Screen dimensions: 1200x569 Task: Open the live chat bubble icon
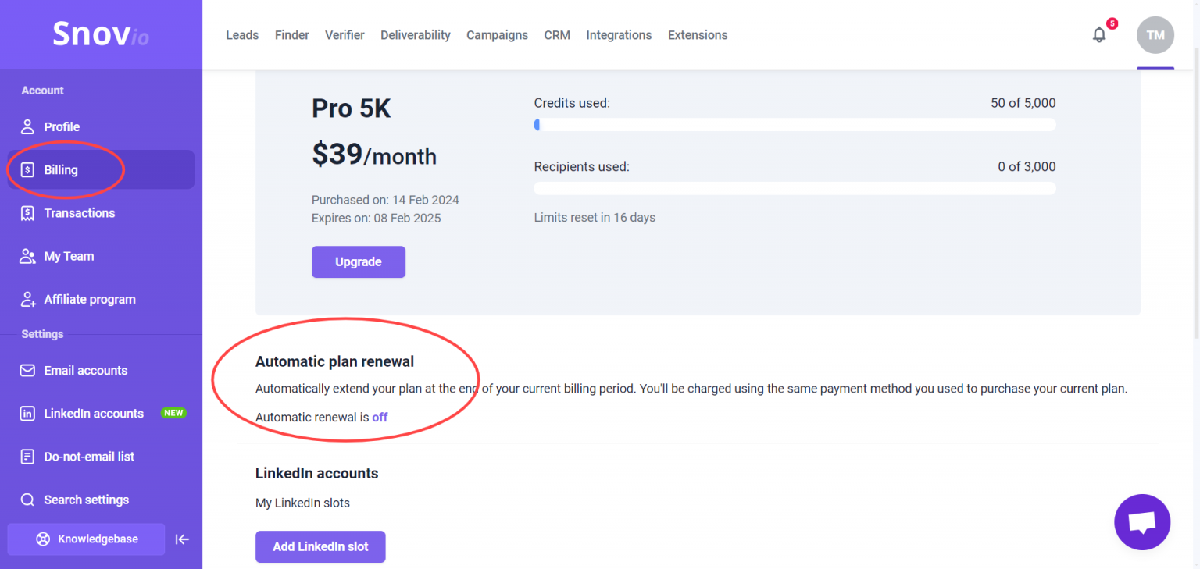(x=1142, y=522)
